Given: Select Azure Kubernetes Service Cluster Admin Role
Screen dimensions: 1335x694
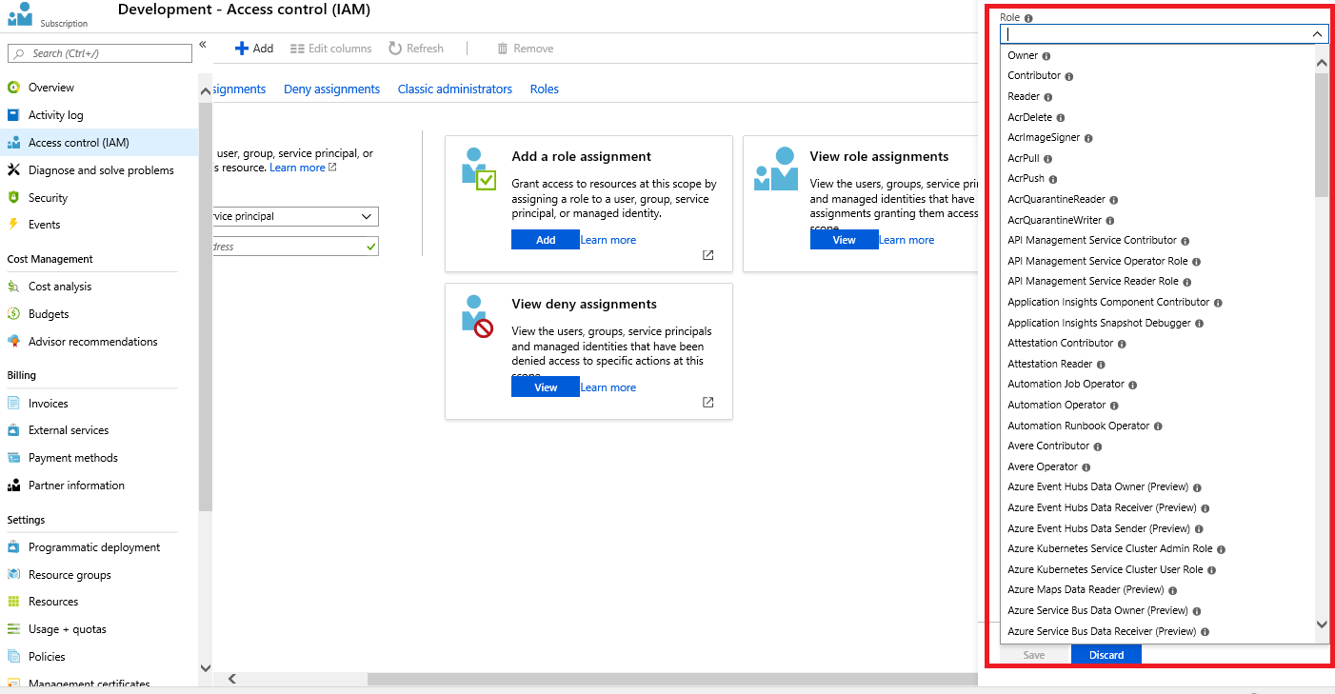Looking at the screenshot, I should click(x=1110, y=549).
